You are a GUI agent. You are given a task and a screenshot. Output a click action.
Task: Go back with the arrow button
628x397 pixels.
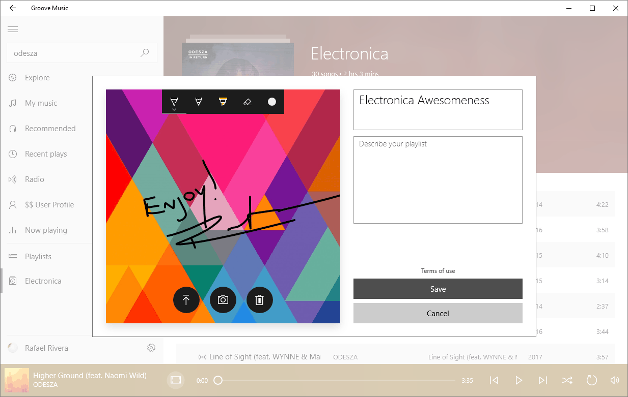(x=13, y=8)
